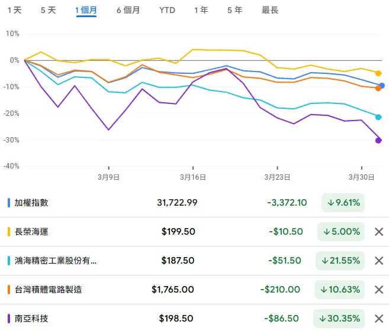The height and width of the screenshot is (331, 389).
Task: Click the 31,722.99 index value
Action: (177, 203)
